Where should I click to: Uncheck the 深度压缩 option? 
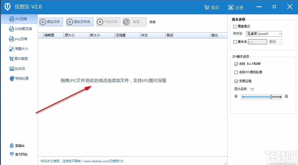click(236, 81)
